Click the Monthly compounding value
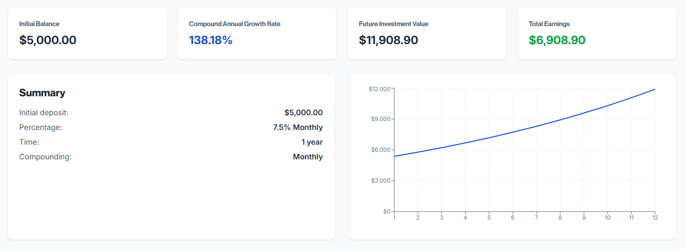Screen dimensions: 685x249 [308, 157]
